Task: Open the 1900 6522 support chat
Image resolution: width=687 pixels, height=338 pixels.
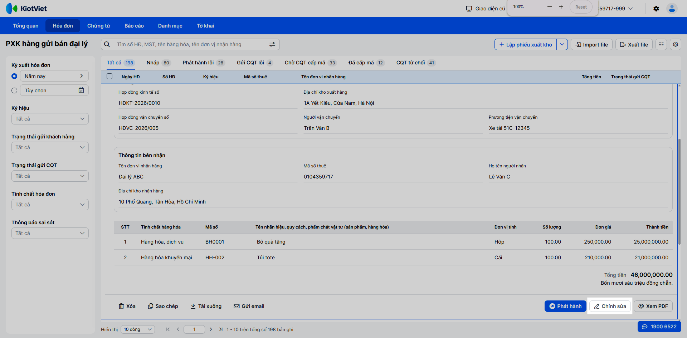Action: pos(659,327)
